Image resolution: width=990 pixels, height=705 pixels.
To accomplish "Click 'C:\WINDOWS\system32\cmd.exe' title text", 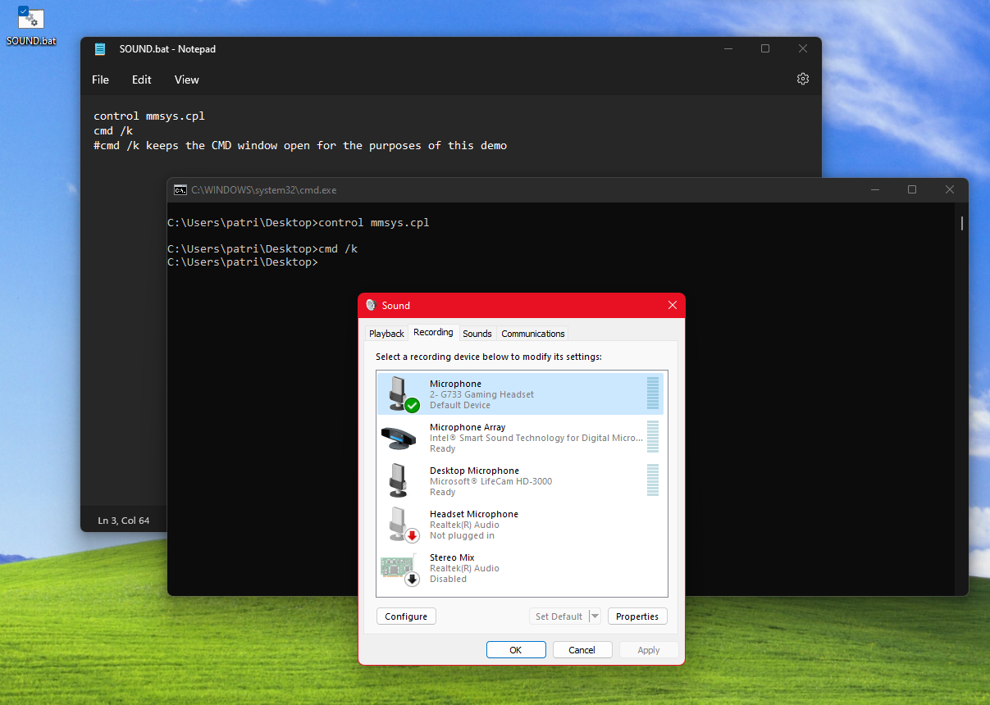I will [264, 190].
